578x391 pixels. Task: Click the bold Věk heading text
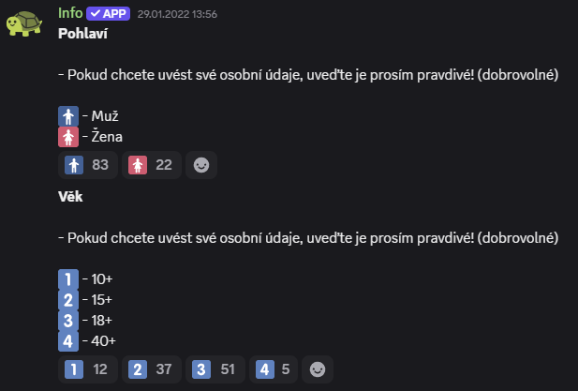pyautogui.click(x=70, y=197)
